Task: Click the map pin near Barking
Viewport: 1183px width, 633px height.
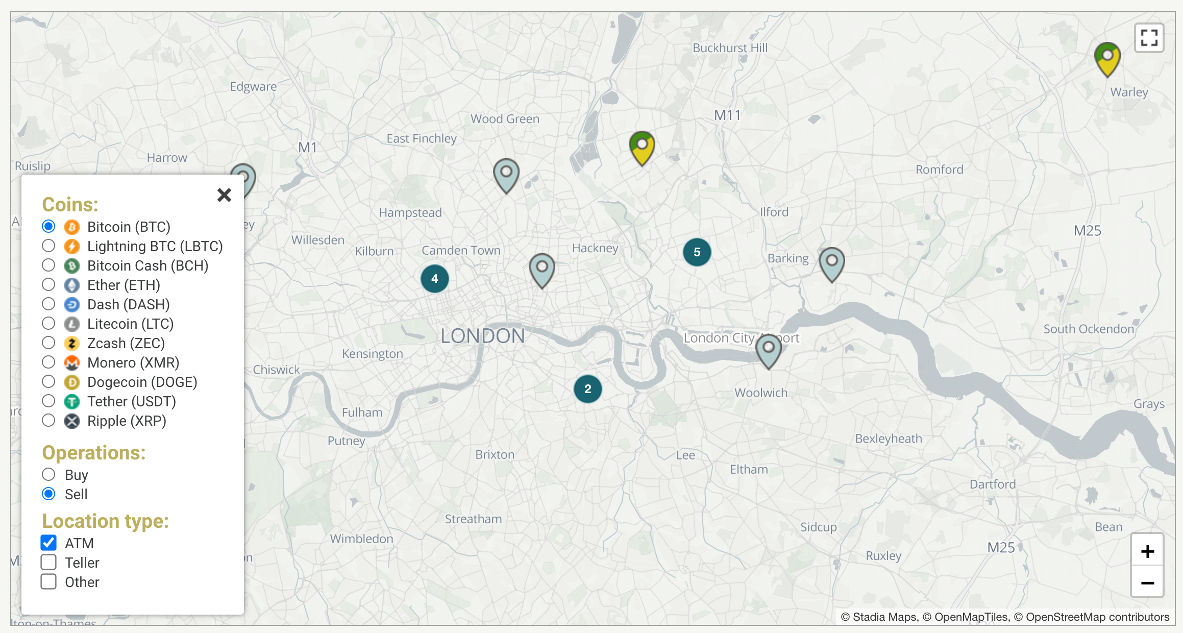Action: pos(831,263)
